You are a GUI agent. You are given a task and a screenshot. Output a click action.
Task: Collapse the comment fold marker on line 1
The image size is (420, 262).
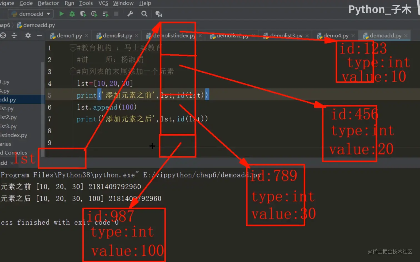click(73, 47)
